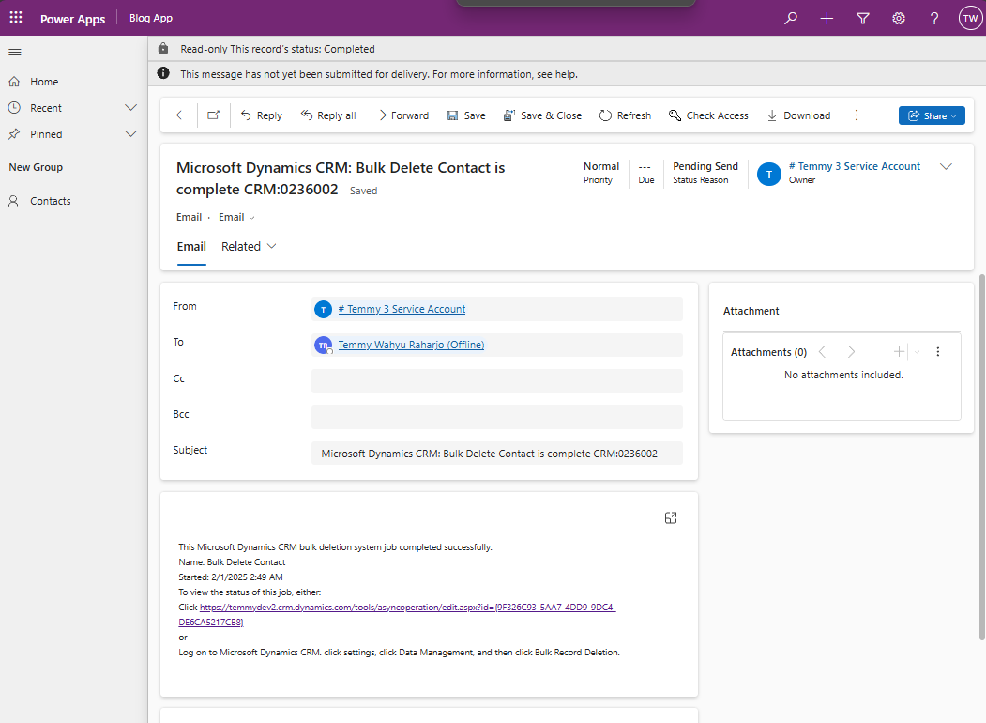Click the delivery information notification icon

[163, 73]
